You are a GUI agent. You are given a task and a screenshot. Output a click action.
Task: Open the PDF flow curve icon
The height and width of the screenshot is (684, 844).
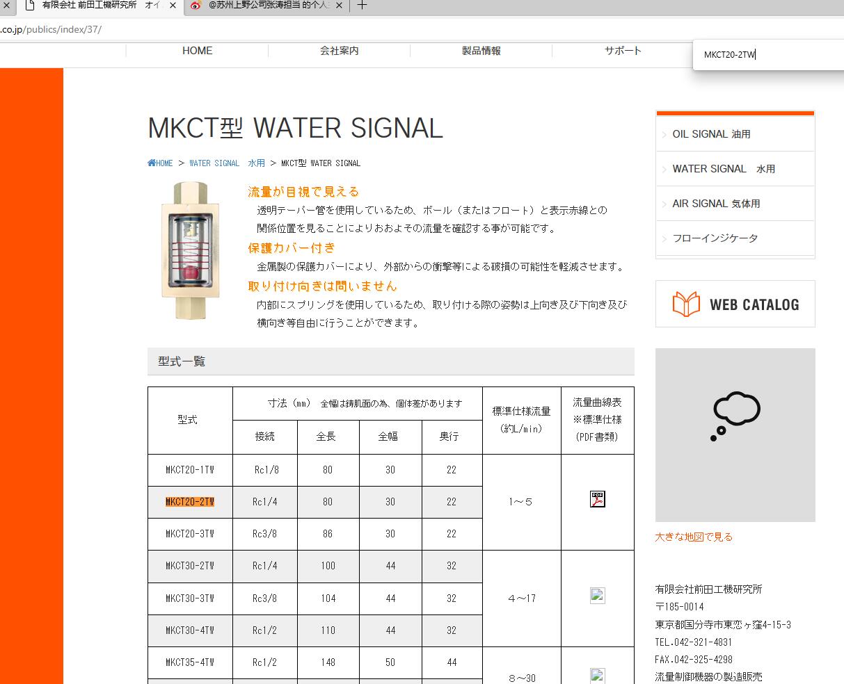(597, 499)
